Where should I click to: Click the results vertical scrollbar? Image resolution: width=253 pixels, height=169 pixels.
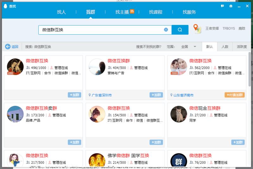[x=250, y=69]
